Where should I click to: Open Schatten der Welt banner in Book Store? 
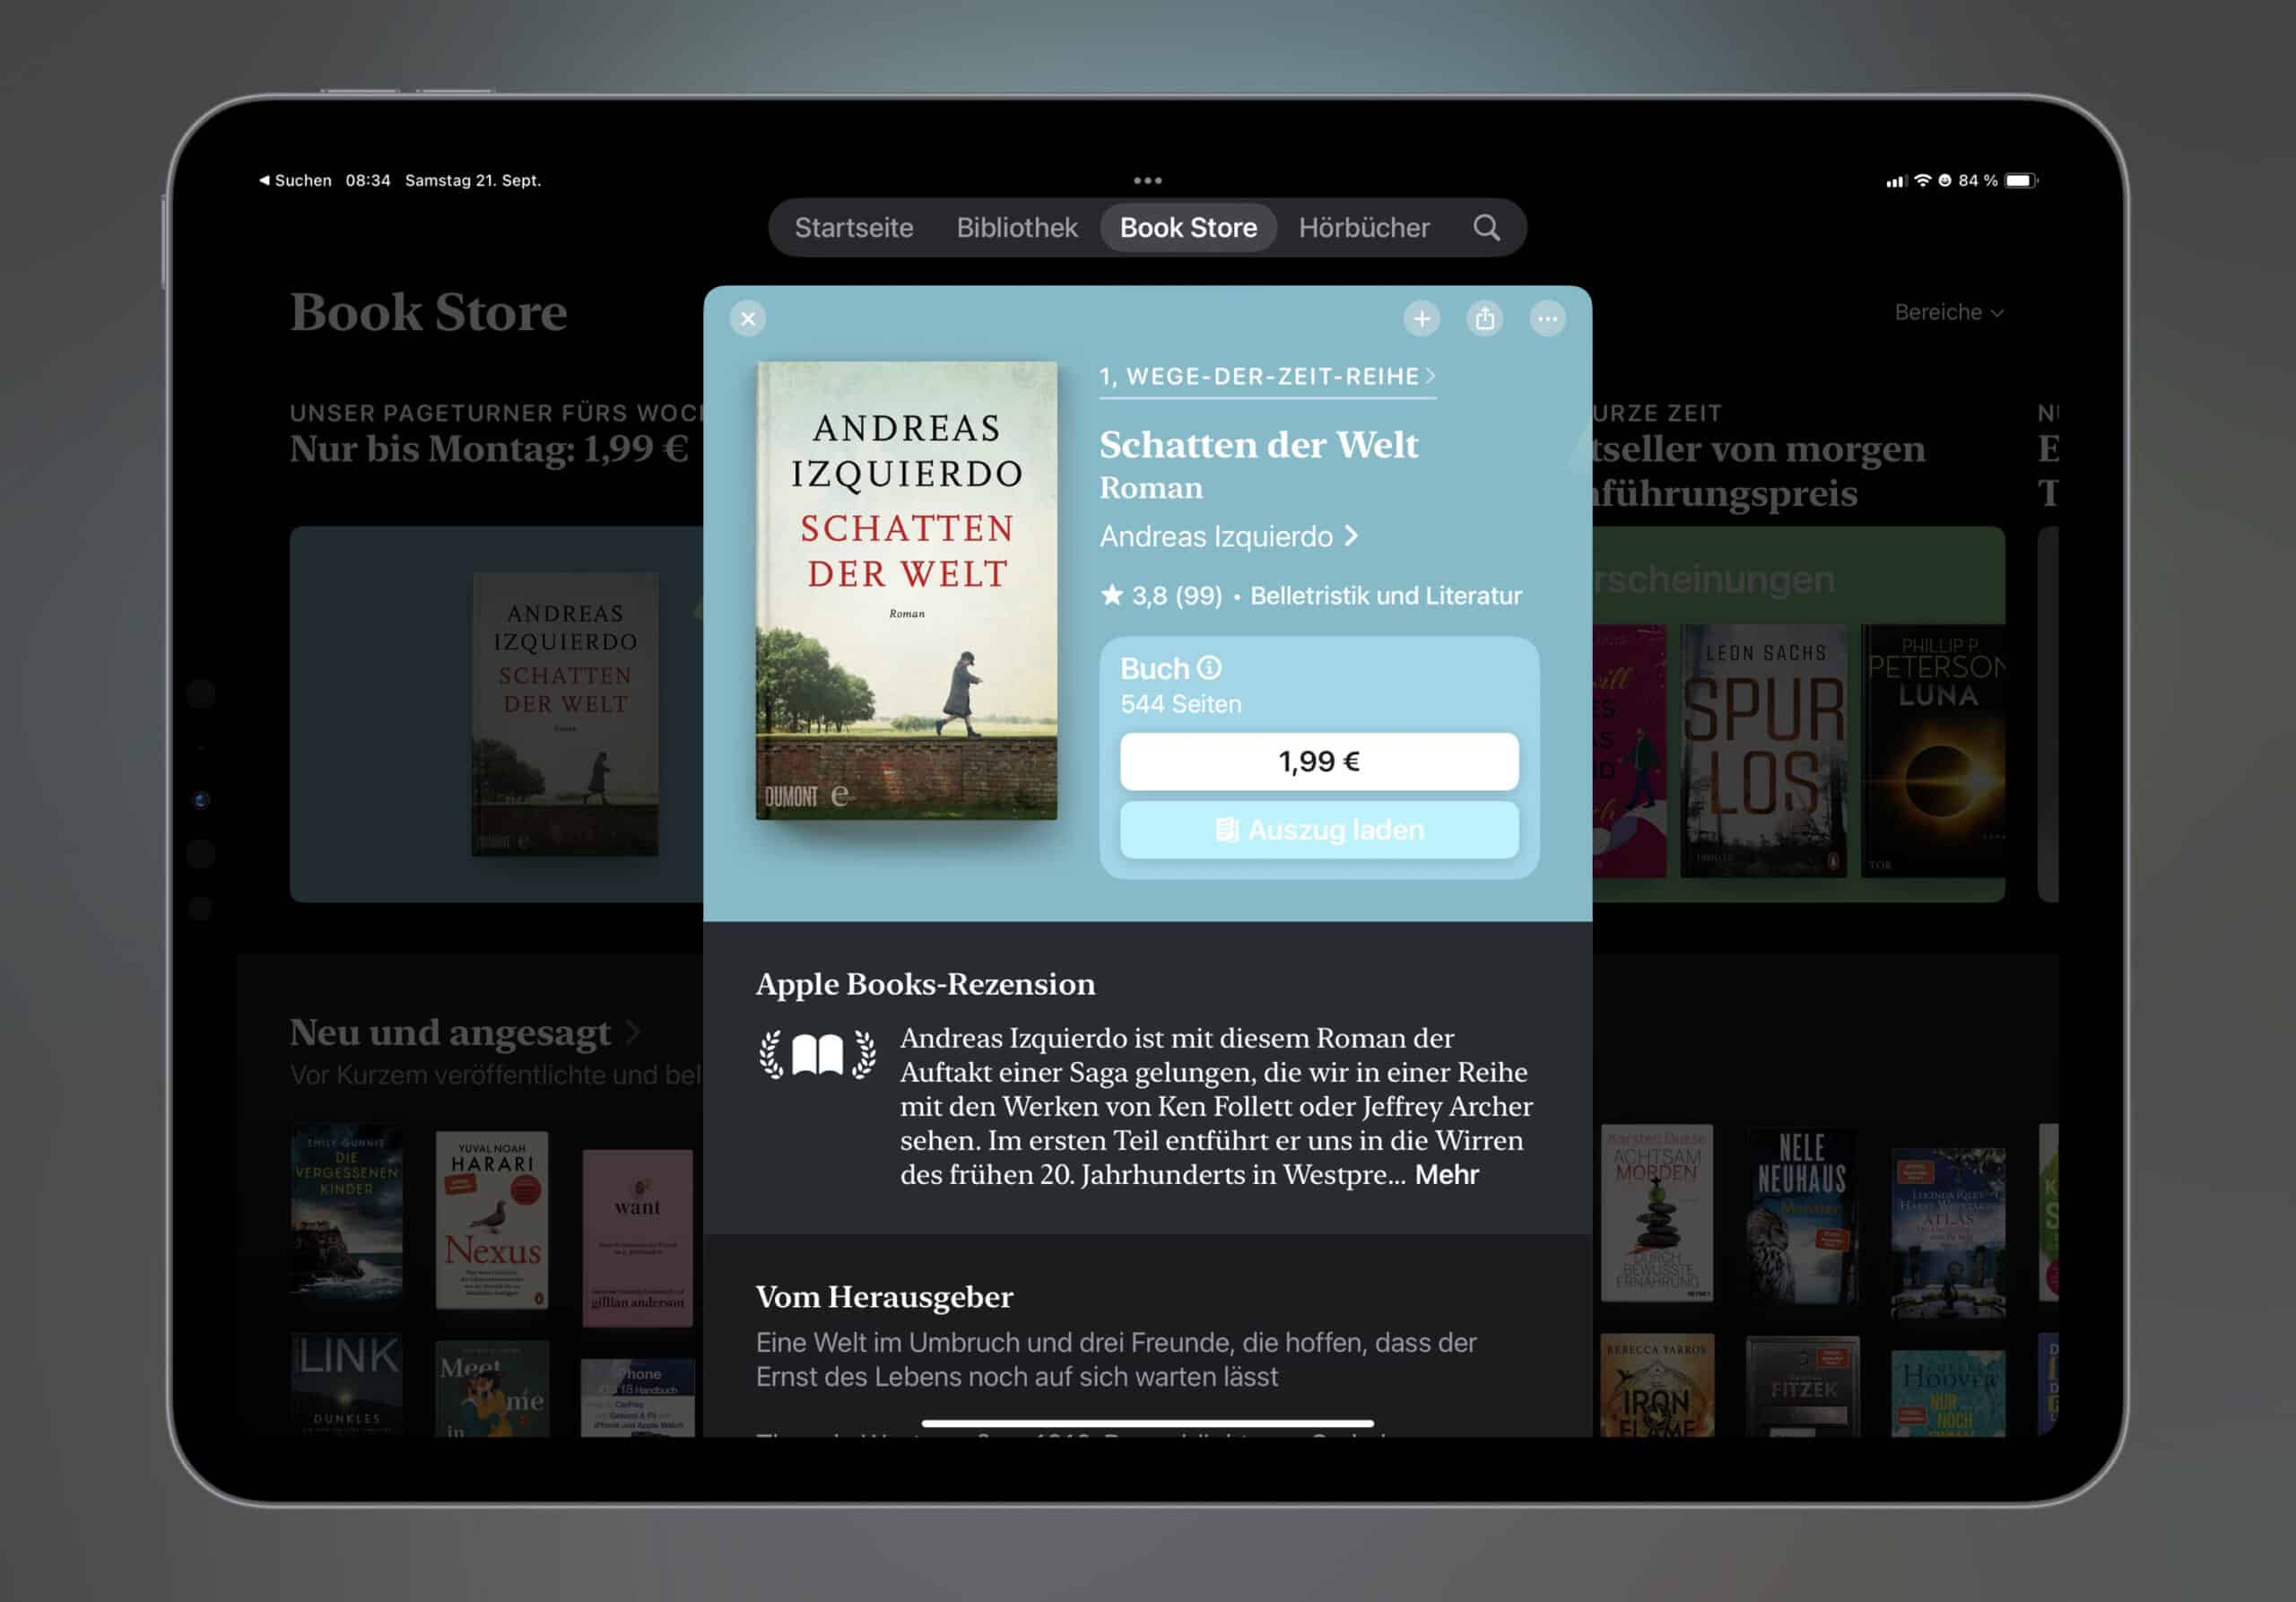496,714
